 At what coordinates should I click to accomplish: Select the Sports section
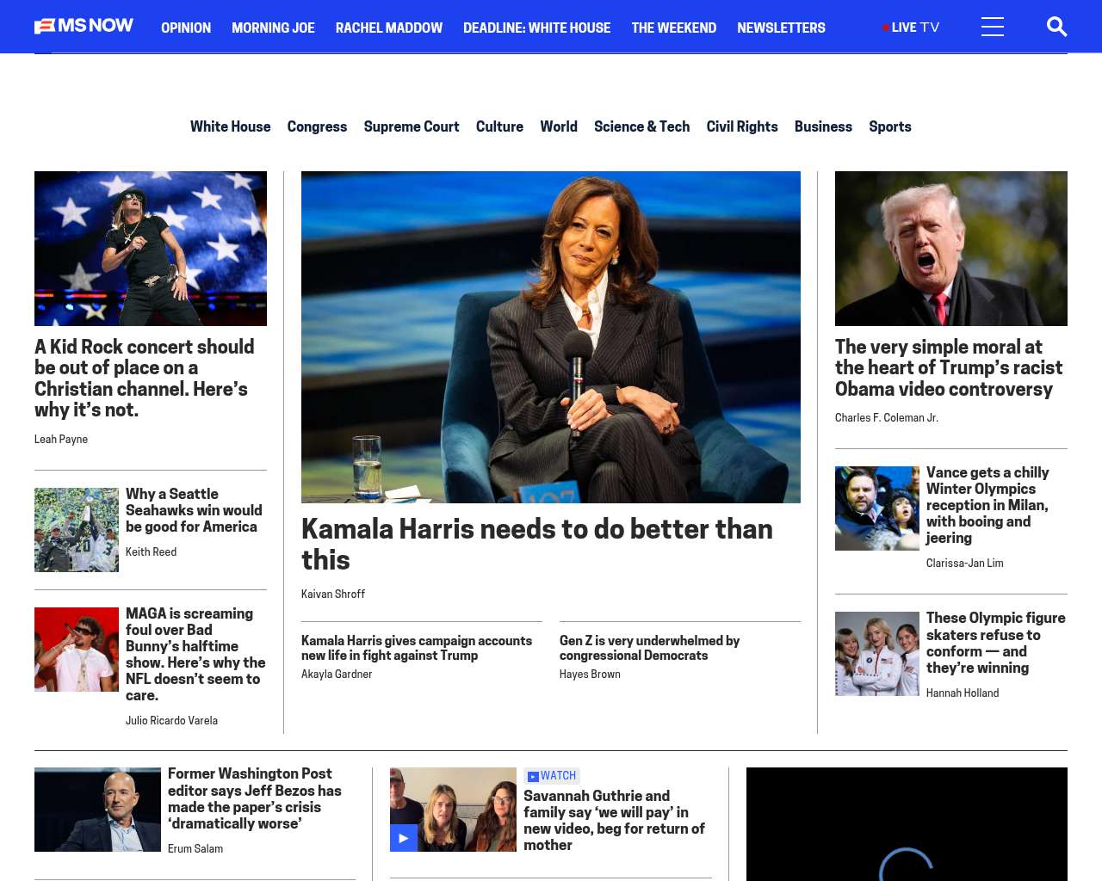(889, 126)
